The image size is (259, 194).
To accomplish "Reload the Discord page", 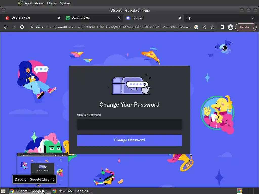I will click(x=22, y=27).
